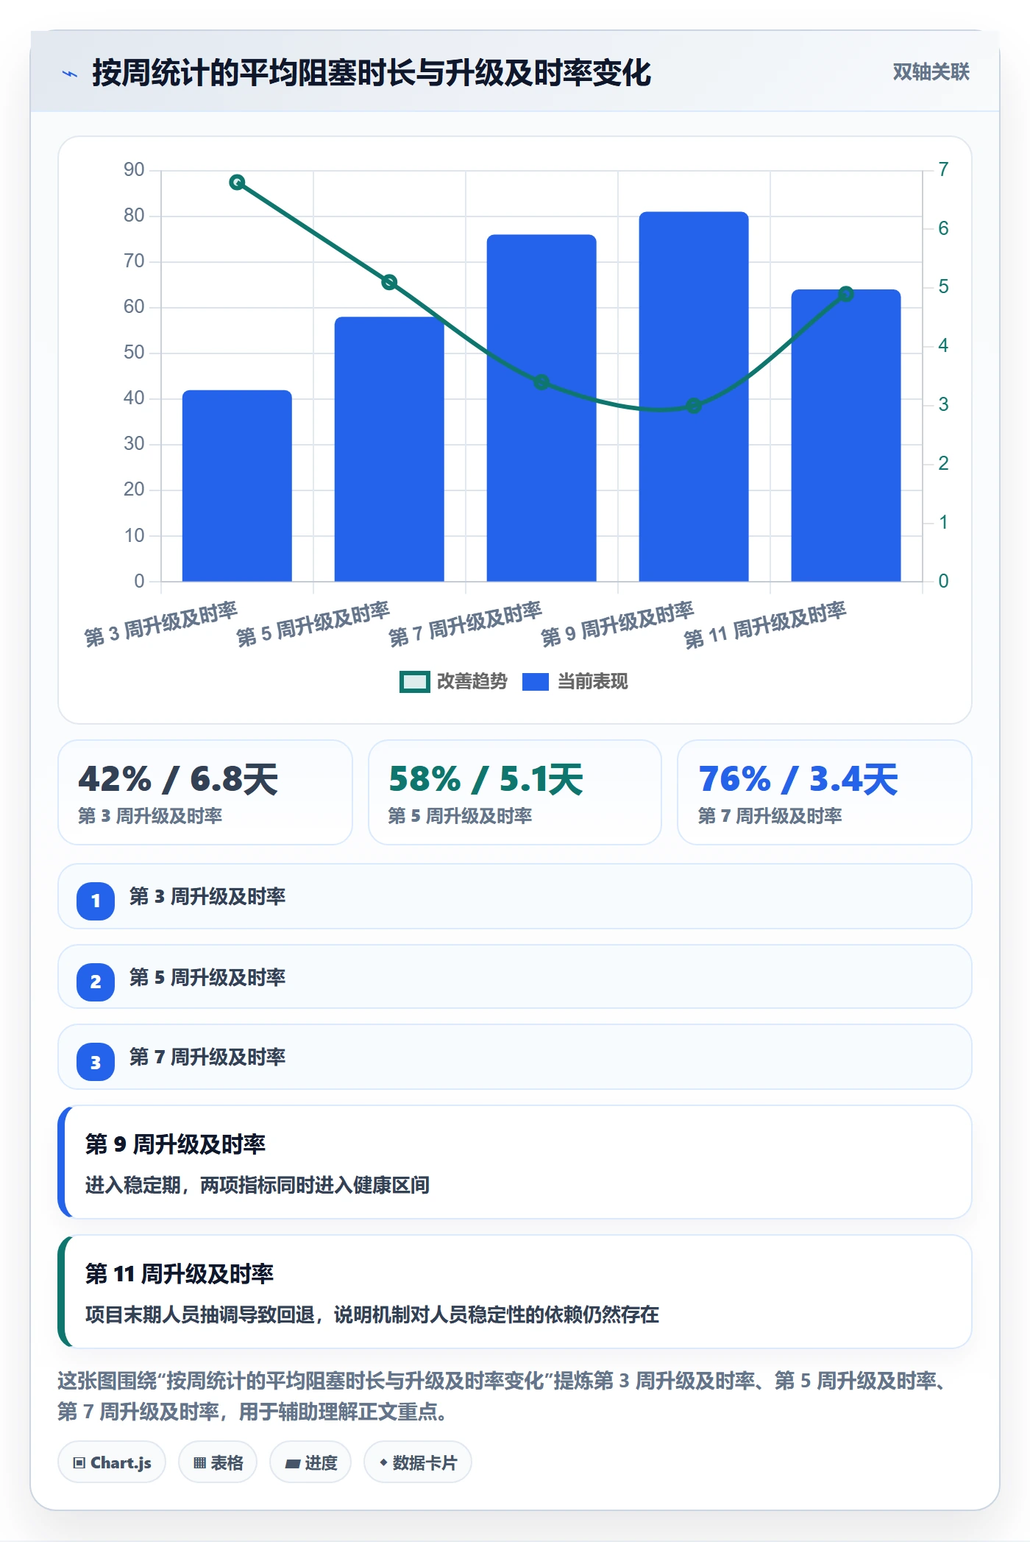Click the text 进入稳定期，两项指标同时进入健康区间
Viewport: 1030px width, 1542px height.
[257, 1185]
